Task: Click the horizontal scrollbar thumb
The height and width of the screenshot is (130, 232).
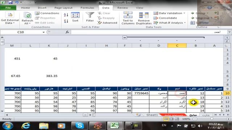Action: pos(85,115)
